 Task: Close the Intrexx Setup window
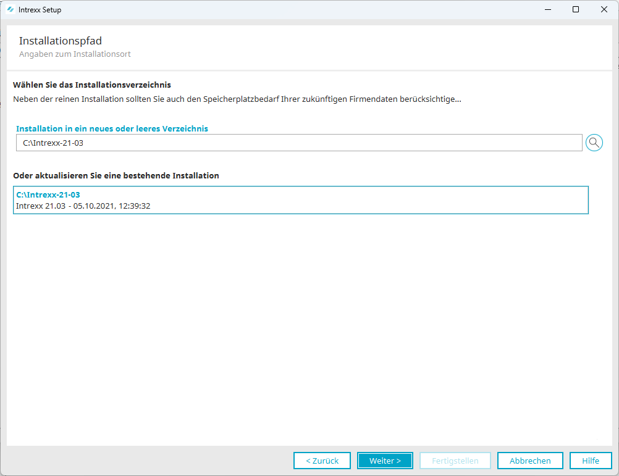[604, 9]
